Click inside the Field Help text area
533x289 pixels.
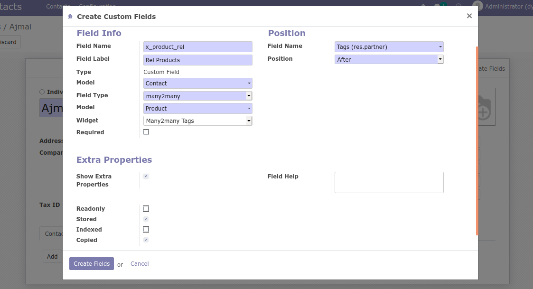(389, 182)
